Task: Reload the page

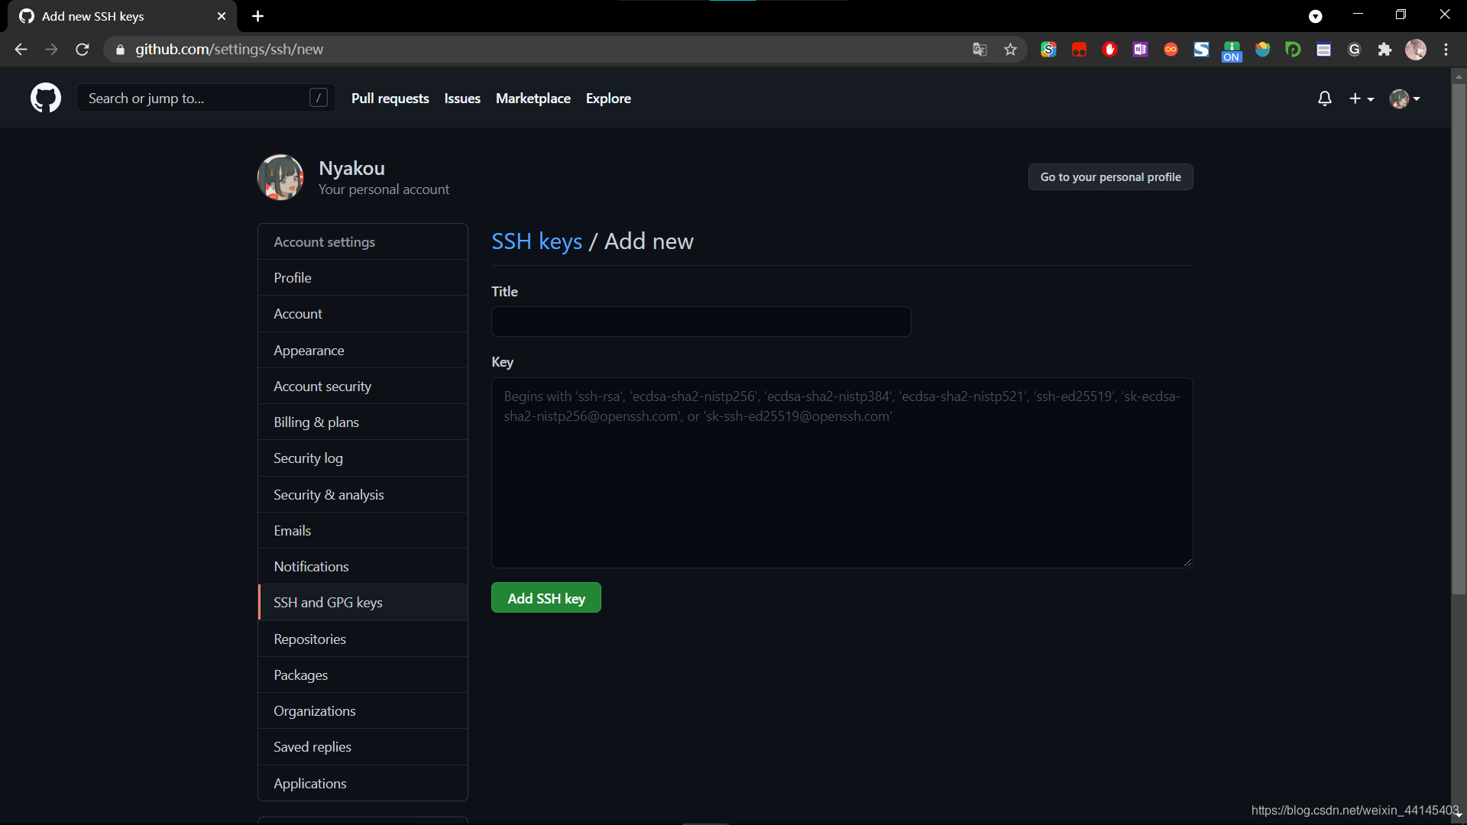Action: click(x=83, y=50)
